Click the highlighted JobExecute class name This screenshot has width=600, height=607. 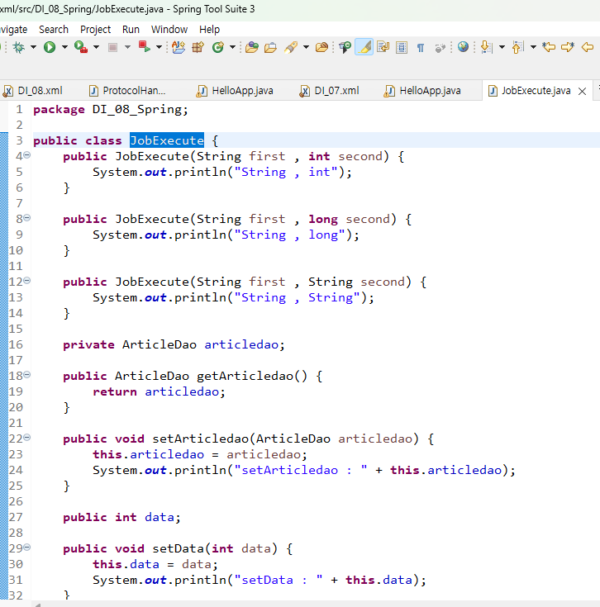167,140
